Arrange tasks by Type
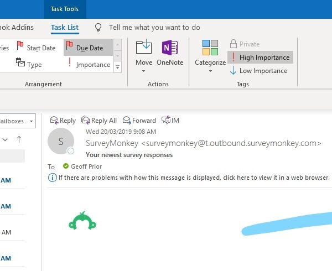The image size is (332, 271). [29, 64]
